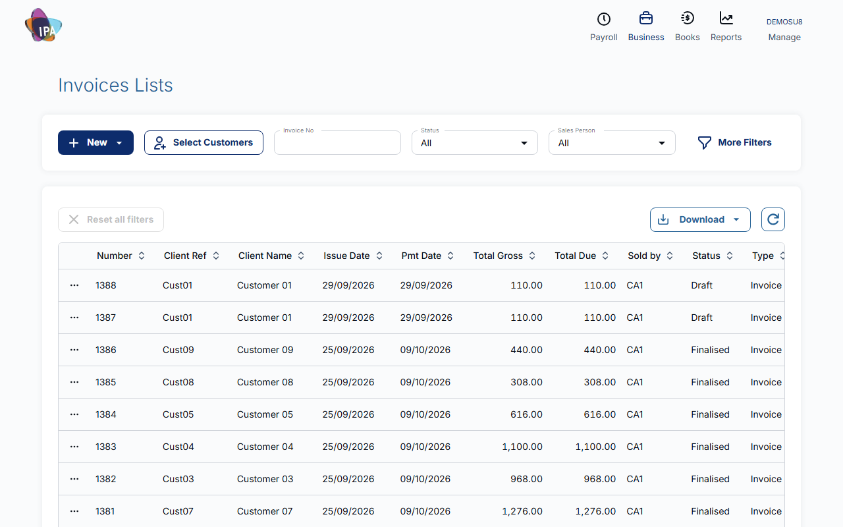Open More Filters funnel

coord(734,142)
